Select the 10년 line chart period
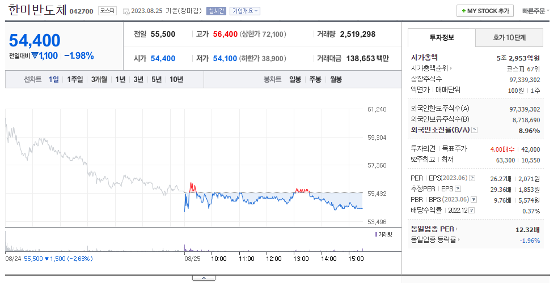Screen dimensions: 558x283 tap(176, 79)
